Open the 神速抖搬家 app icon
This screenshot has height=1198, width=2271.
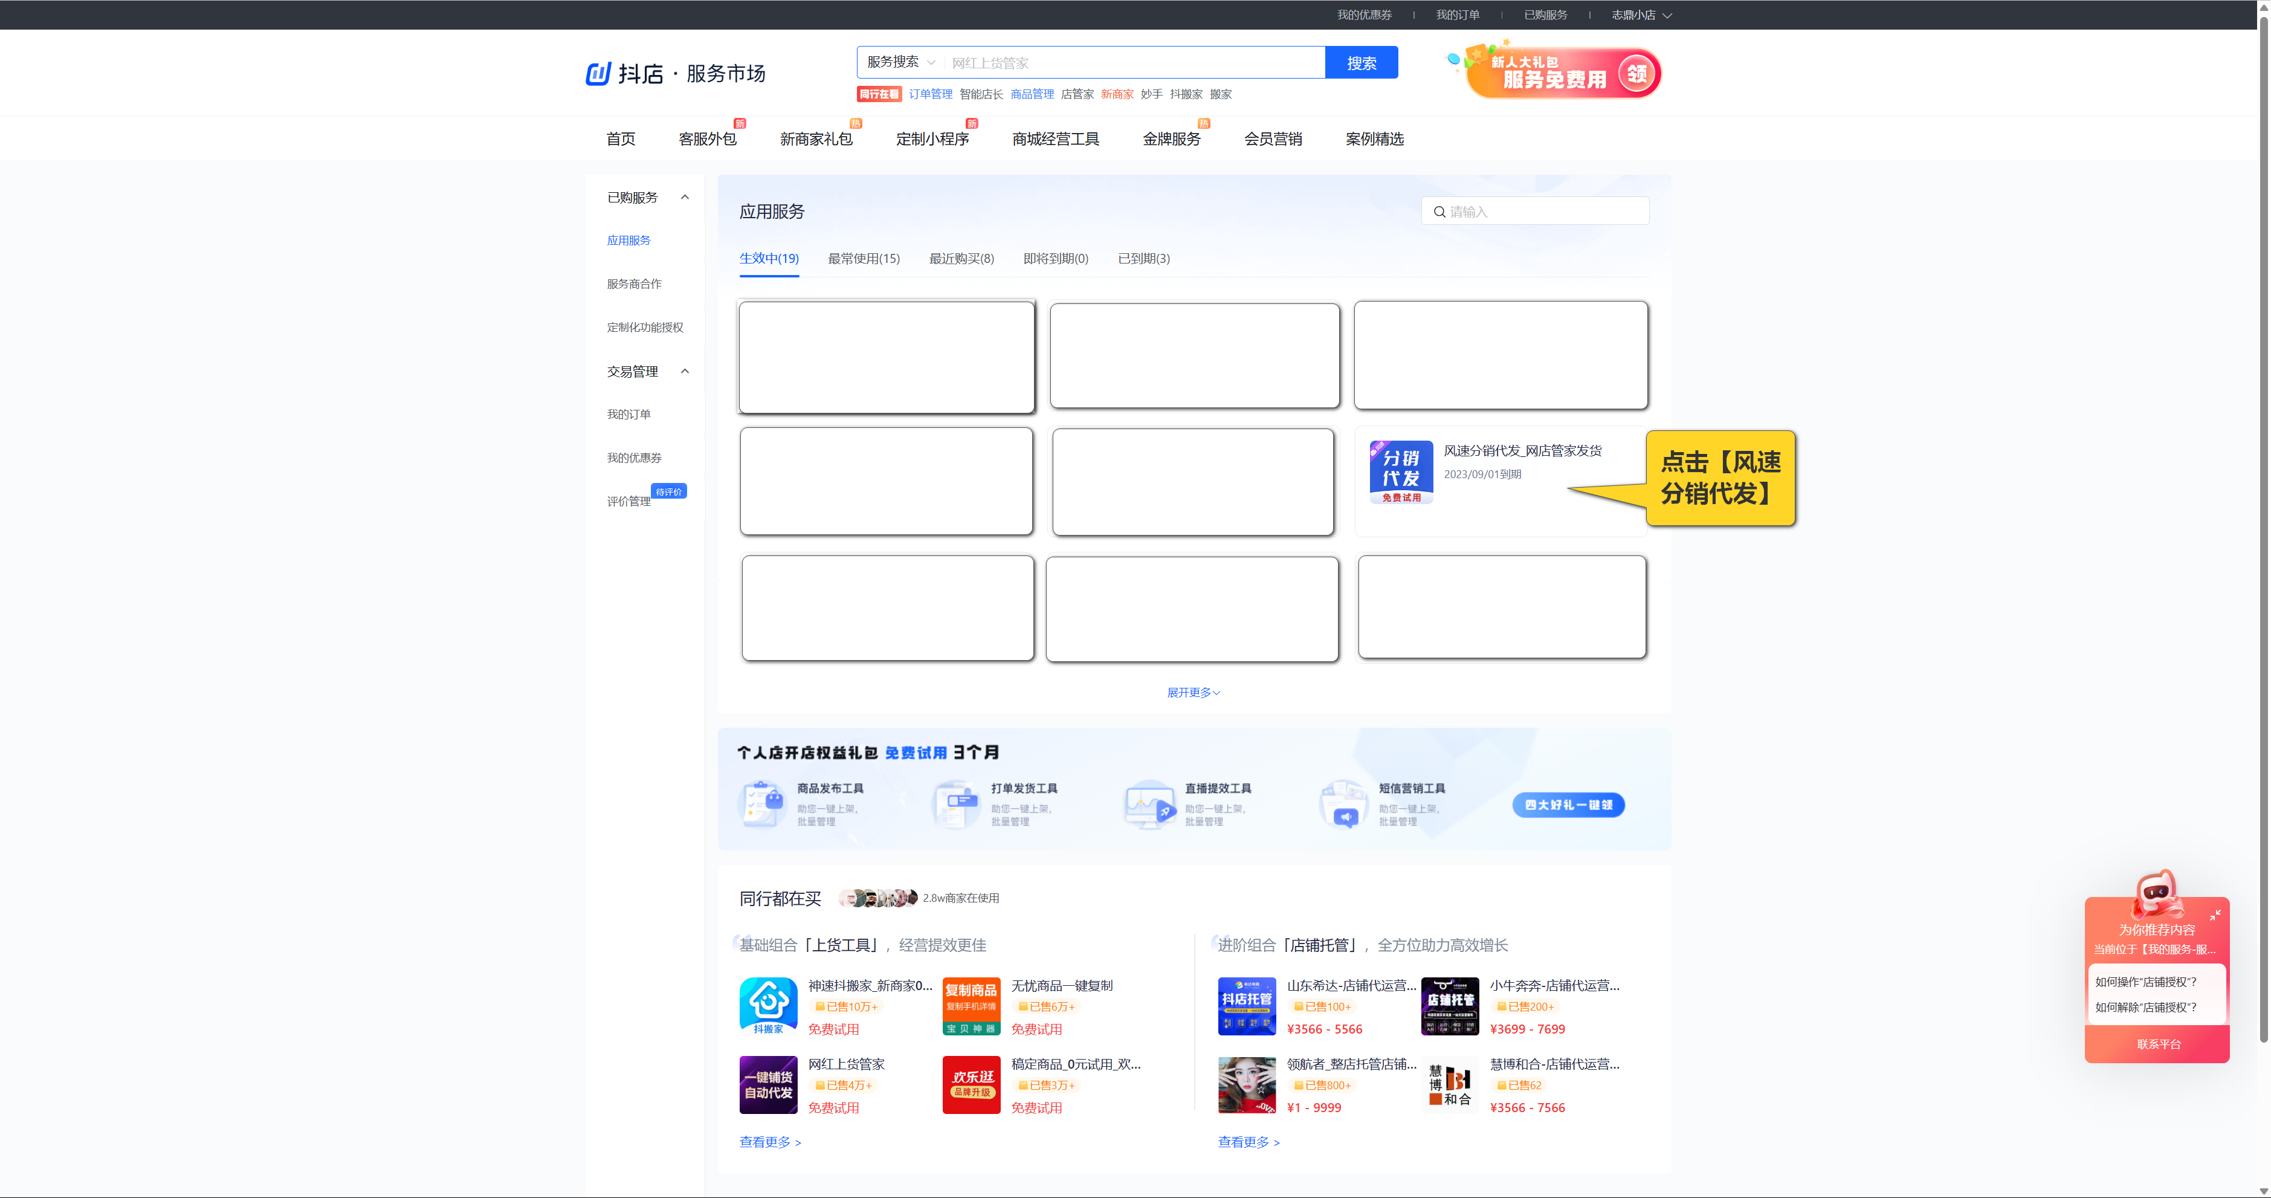768,1006
